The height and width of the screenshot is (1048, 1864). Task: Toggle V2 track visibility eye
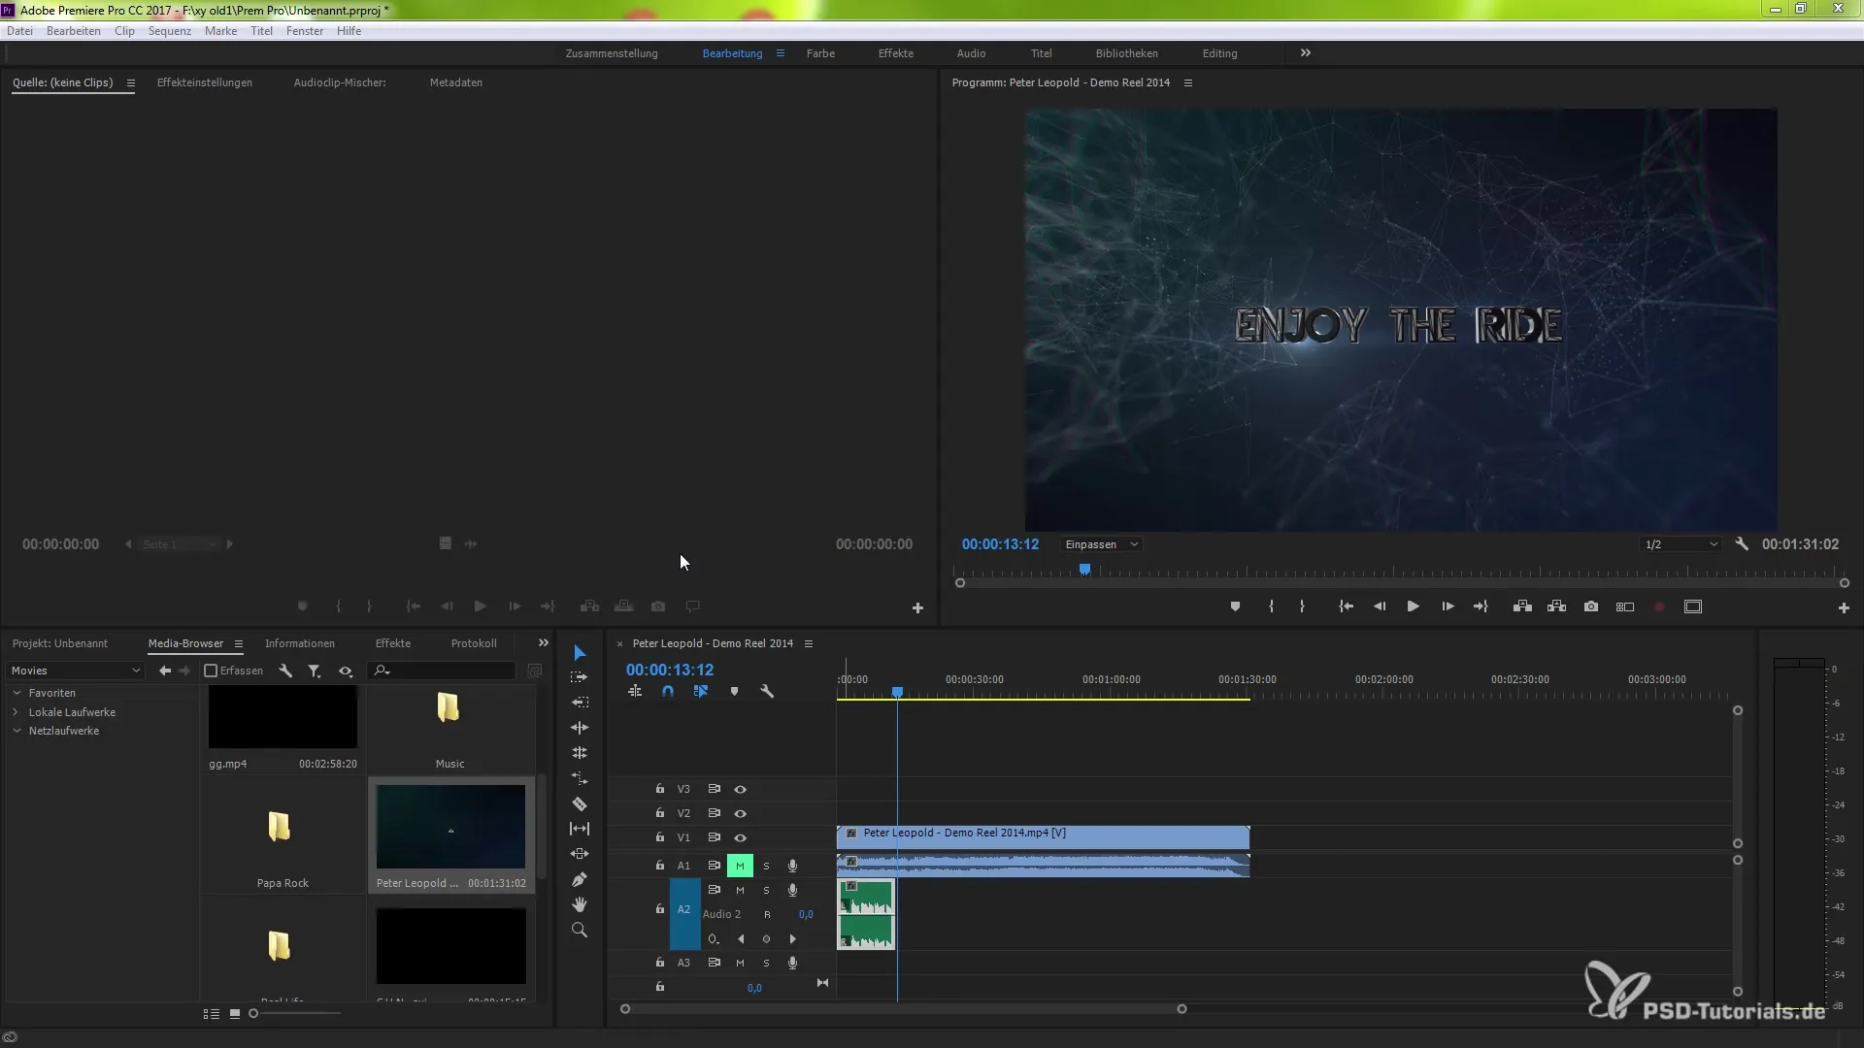pyautogui.click(x=740, y=814)
